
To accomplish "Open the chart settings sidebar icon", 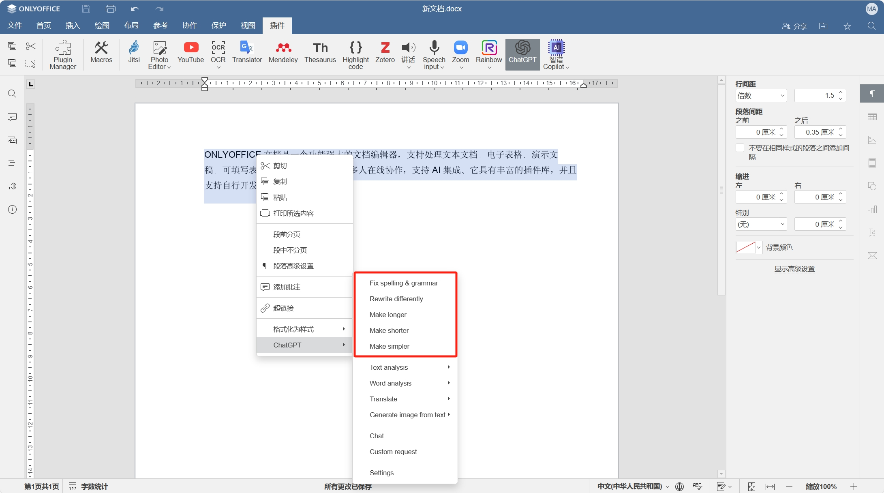I will (x=872, y=209).
